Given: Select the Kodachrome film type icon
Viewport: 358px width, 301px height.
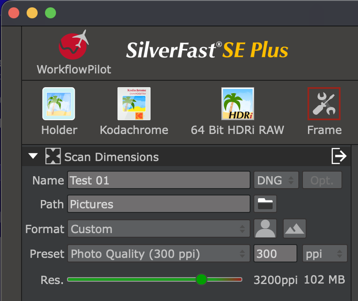Looking at the screenshot, I should pyautogui.click(x=134, y=104).
